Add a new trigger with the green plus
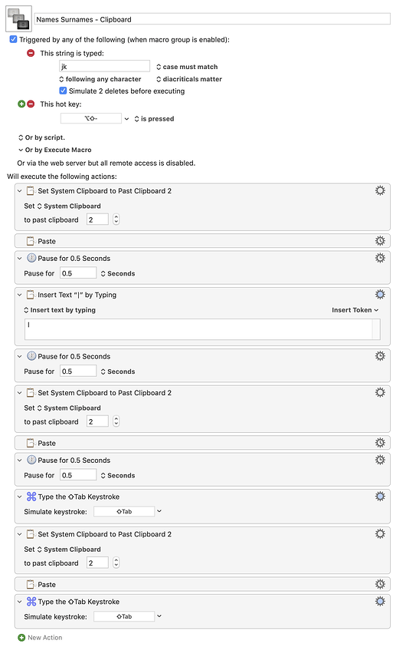This screenshot has width=396, height=647. 21,104
